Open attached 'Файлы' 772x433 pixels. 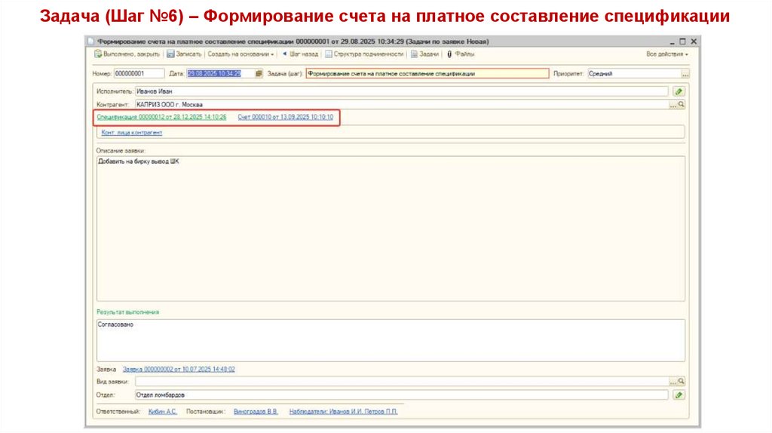click(461, 54)
